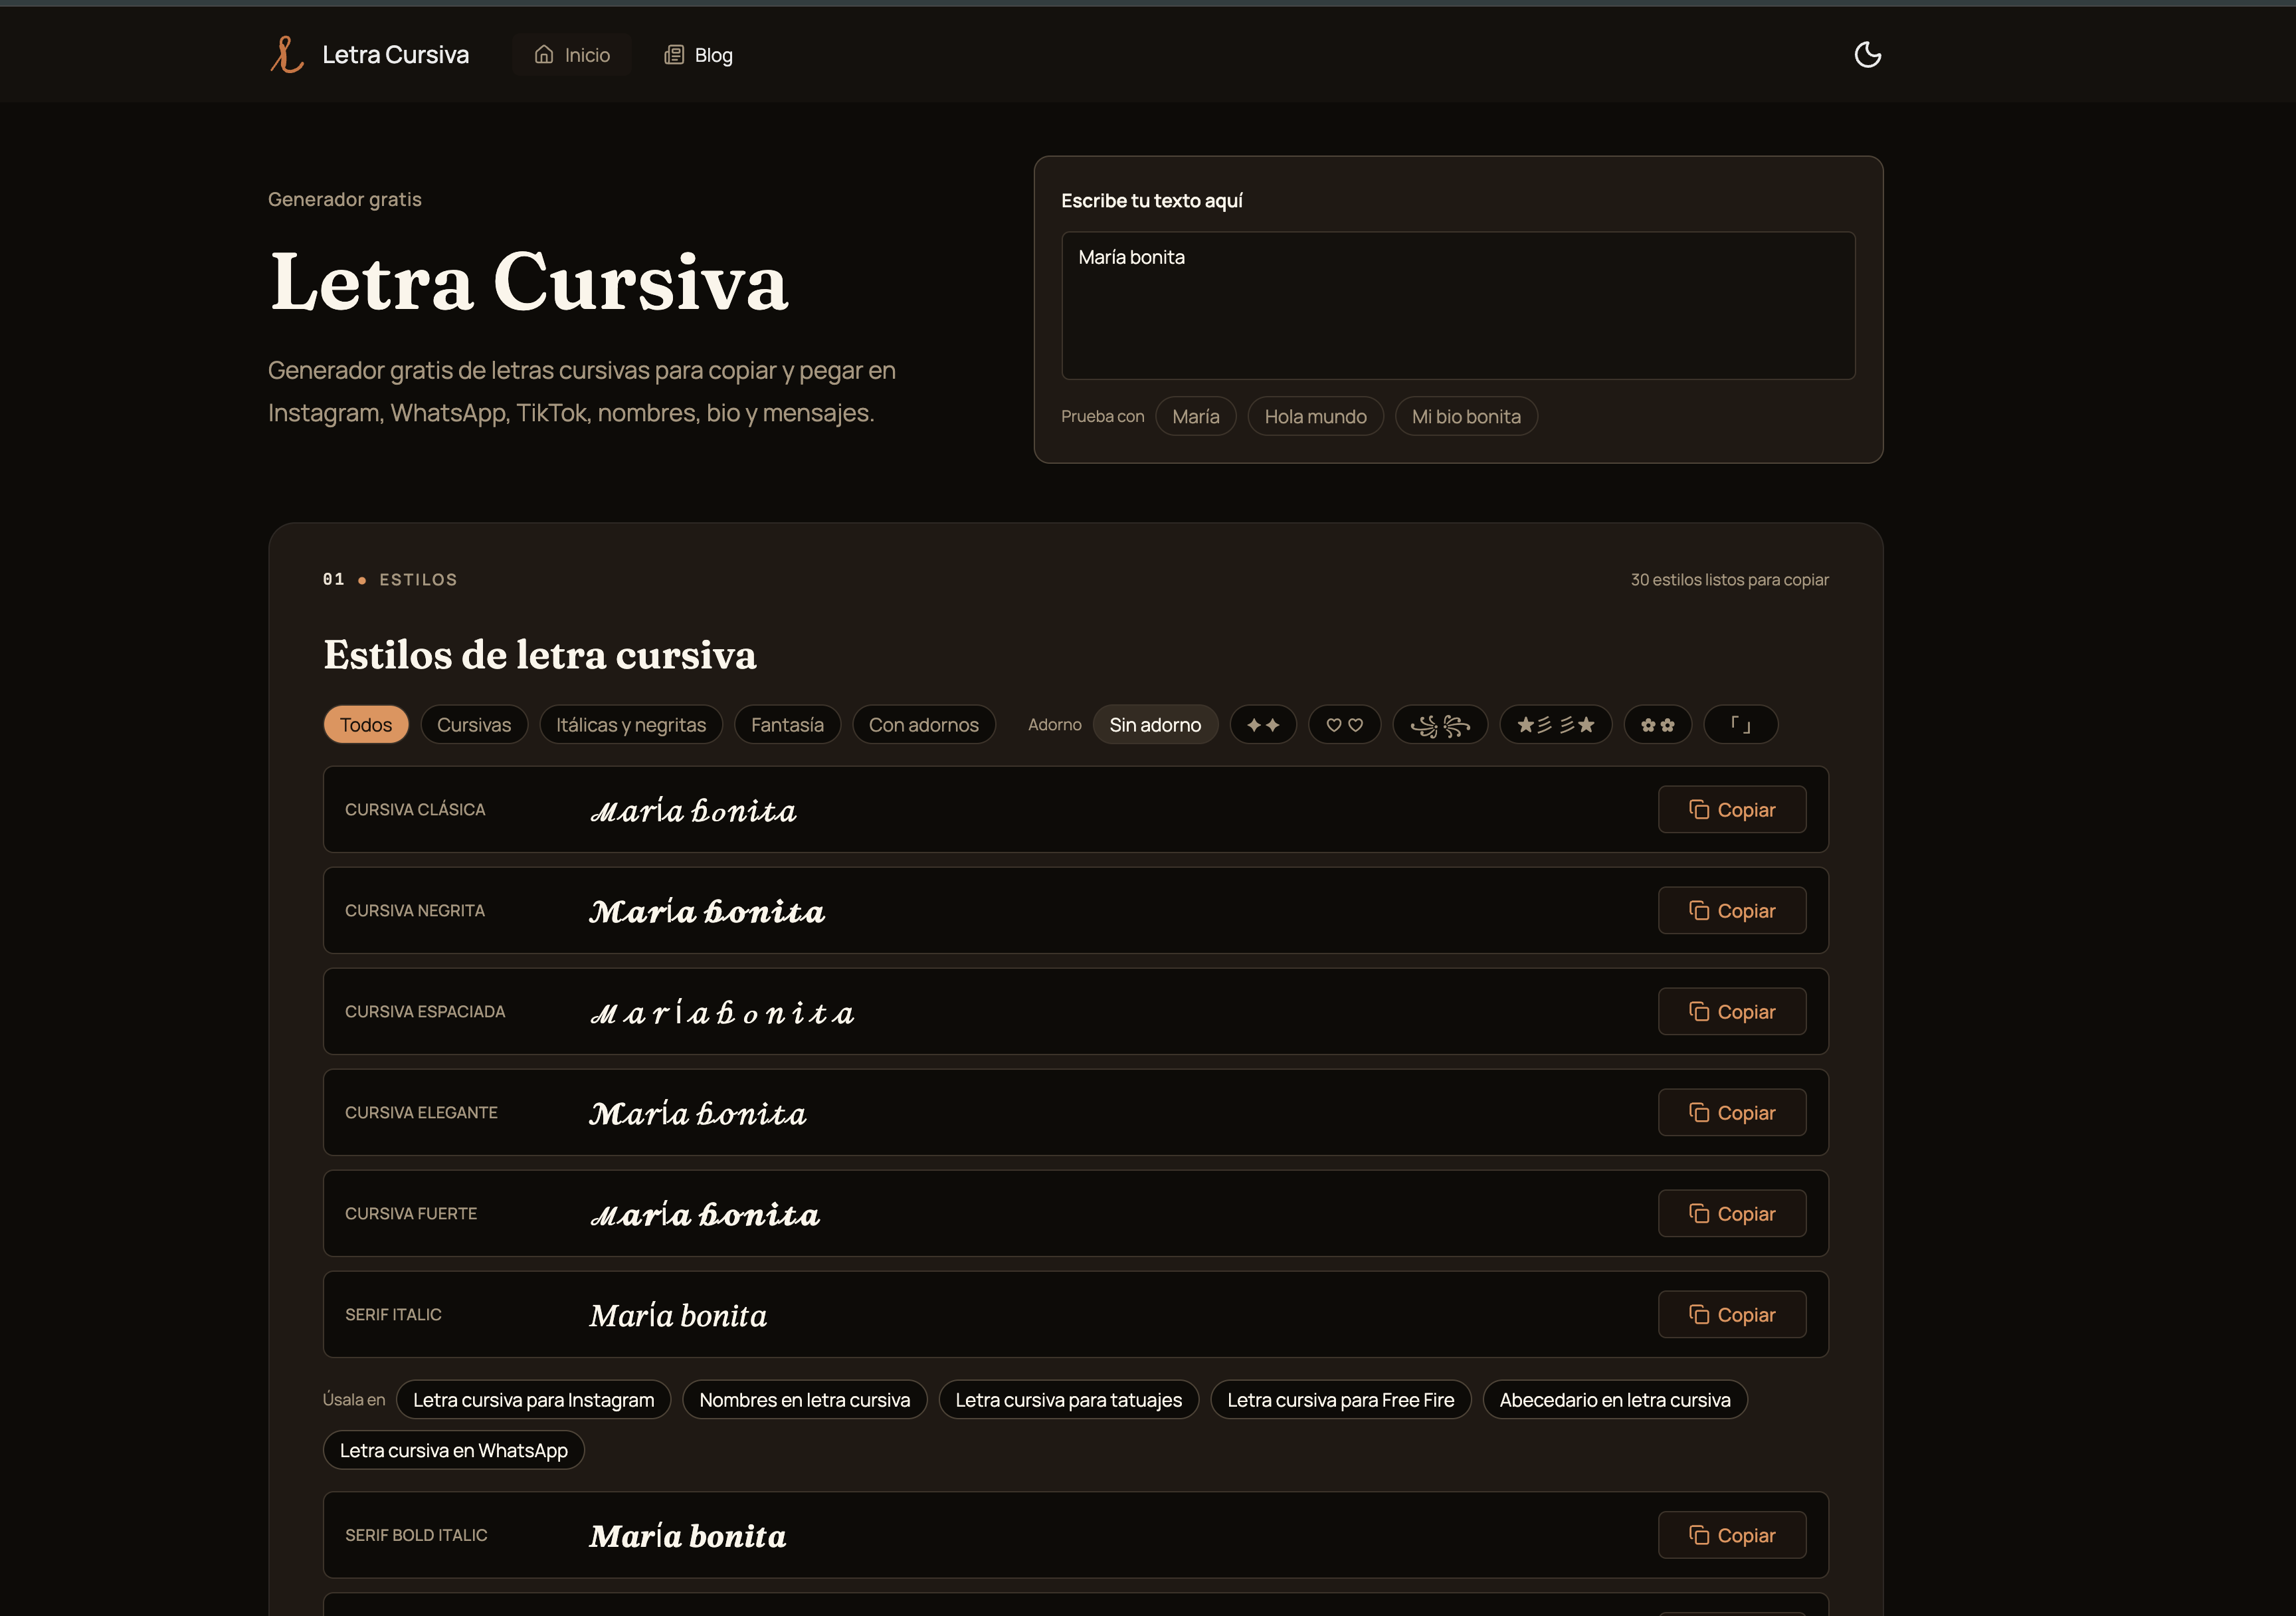Select the swirl flourish adornment
The image size is (2296, 1616).
coord(1440,725)
